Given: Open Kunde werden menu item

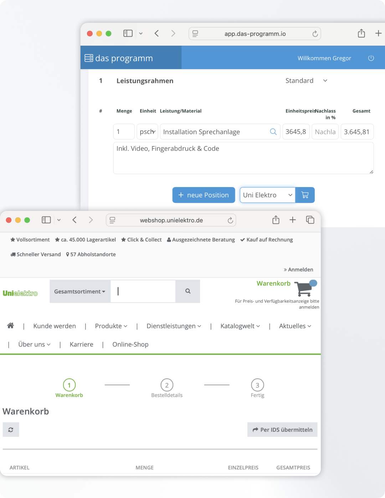Looking at the screenshot, I should point(55,326).
